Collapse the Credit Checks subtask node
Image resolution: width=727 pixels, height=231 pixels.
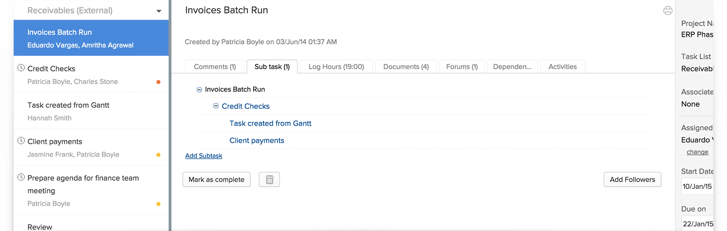coord(216,106)
